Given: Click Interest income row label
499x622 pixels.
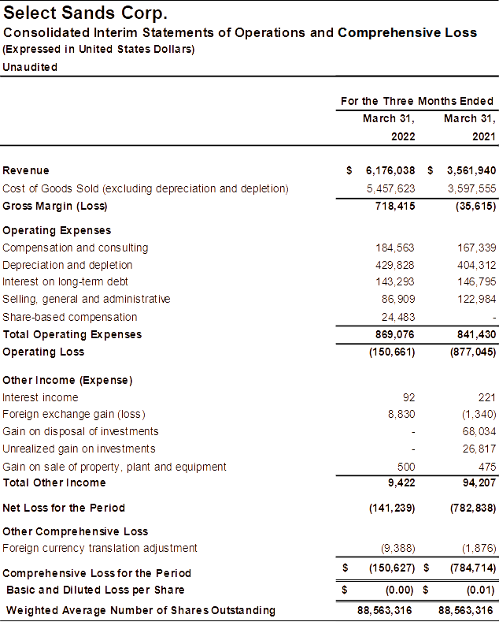Looking at the screenshot, I should click(x=40, y=397).
